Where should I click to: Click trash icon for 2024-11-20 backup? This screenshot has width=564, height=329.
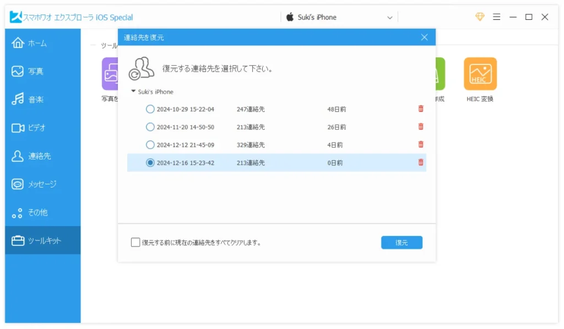421,127
